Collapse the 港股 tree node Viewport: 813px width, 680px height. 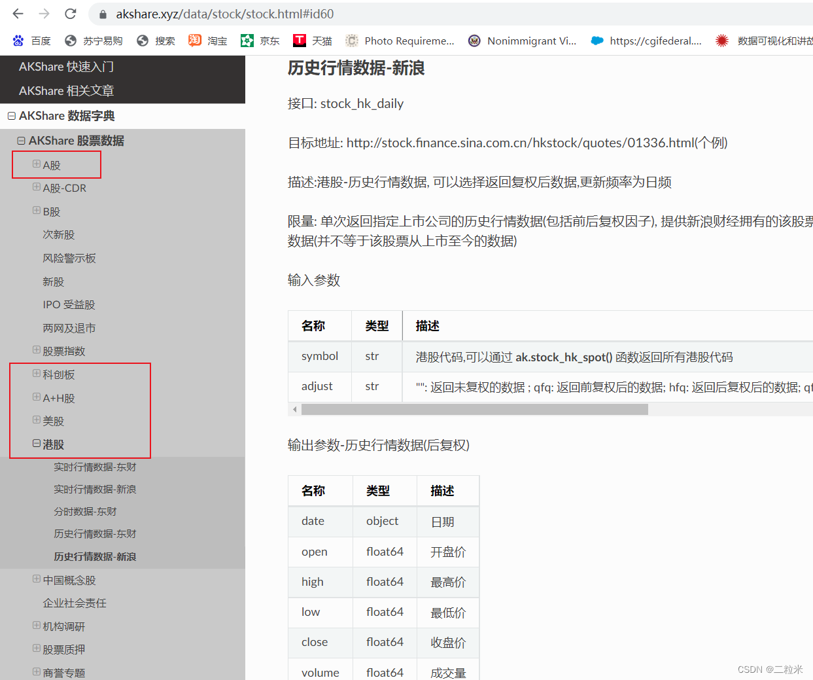click(37, 444)
